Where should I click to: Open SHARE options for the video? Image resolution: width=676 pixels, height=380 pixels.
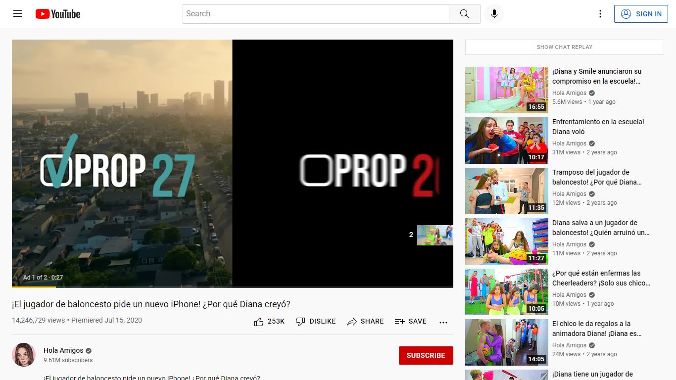pyautogui.click(x=365, y=322)
